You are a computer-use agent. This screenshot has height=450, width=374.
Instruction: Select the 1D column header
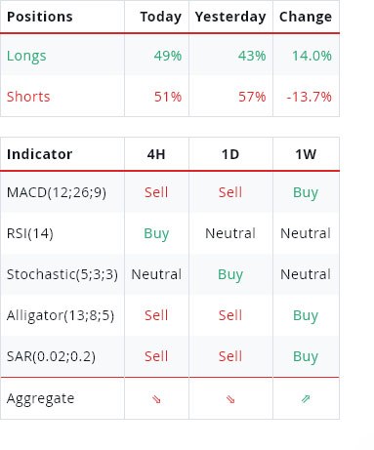[x=230, y=154]
